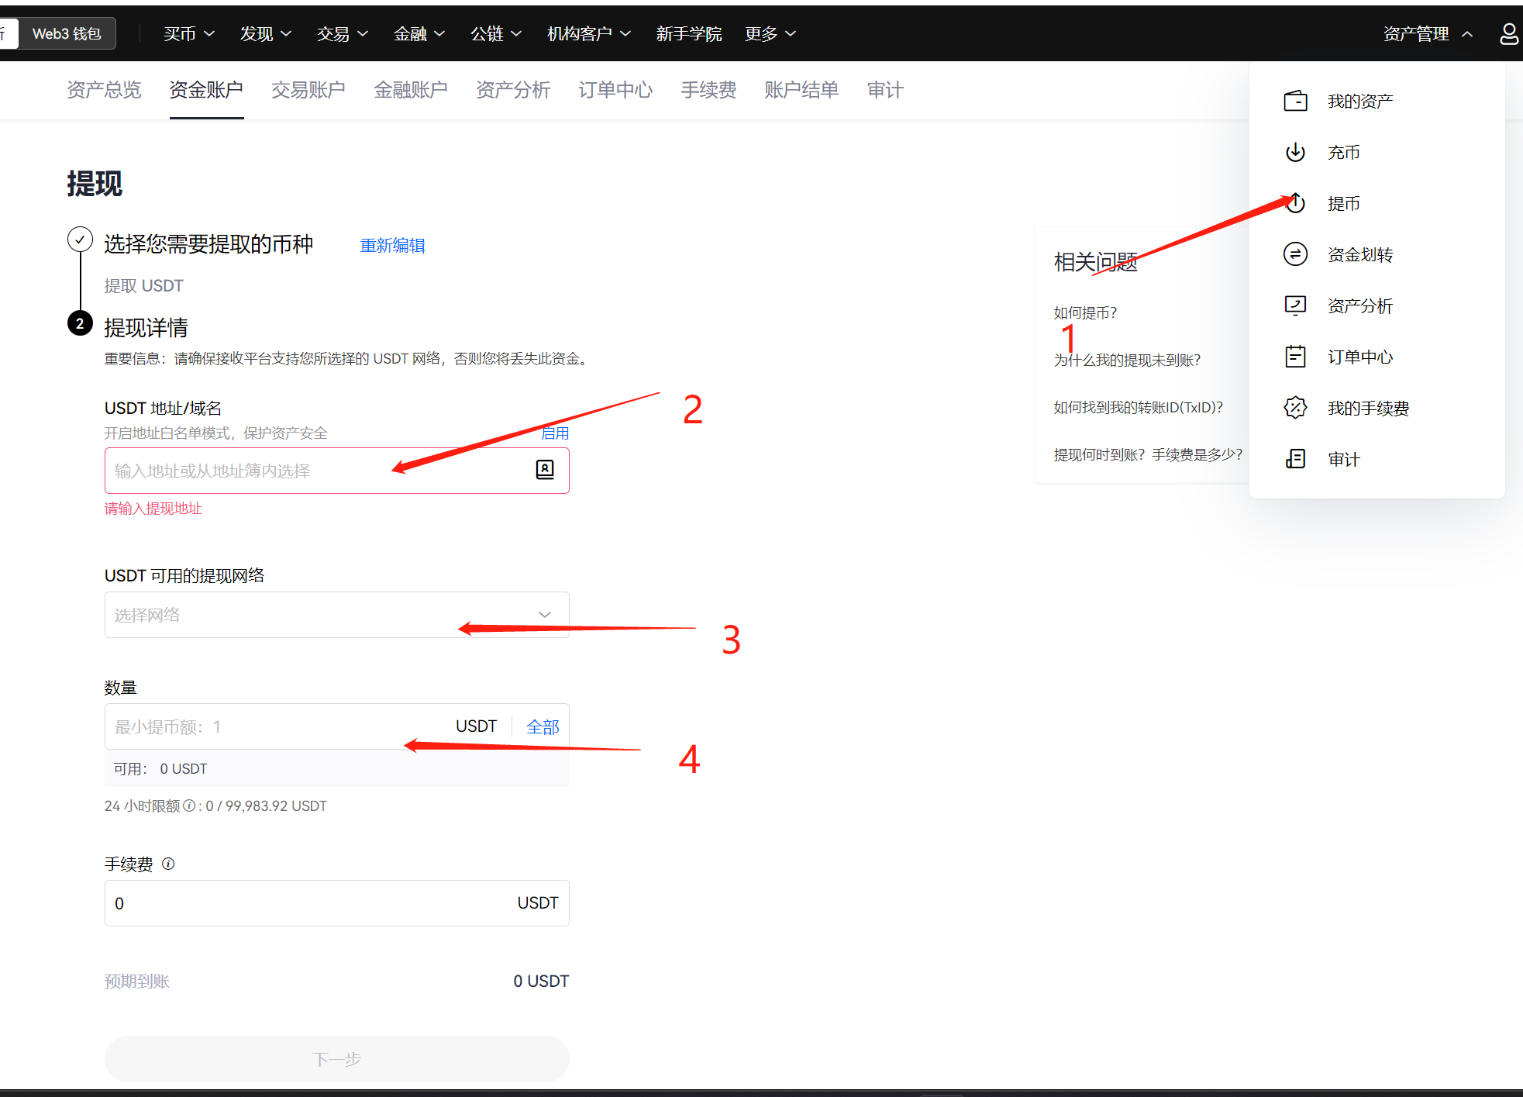The image size is (1523, 1097).
Task: Switch to the 交易账户 tab
Action: (308, 90)
